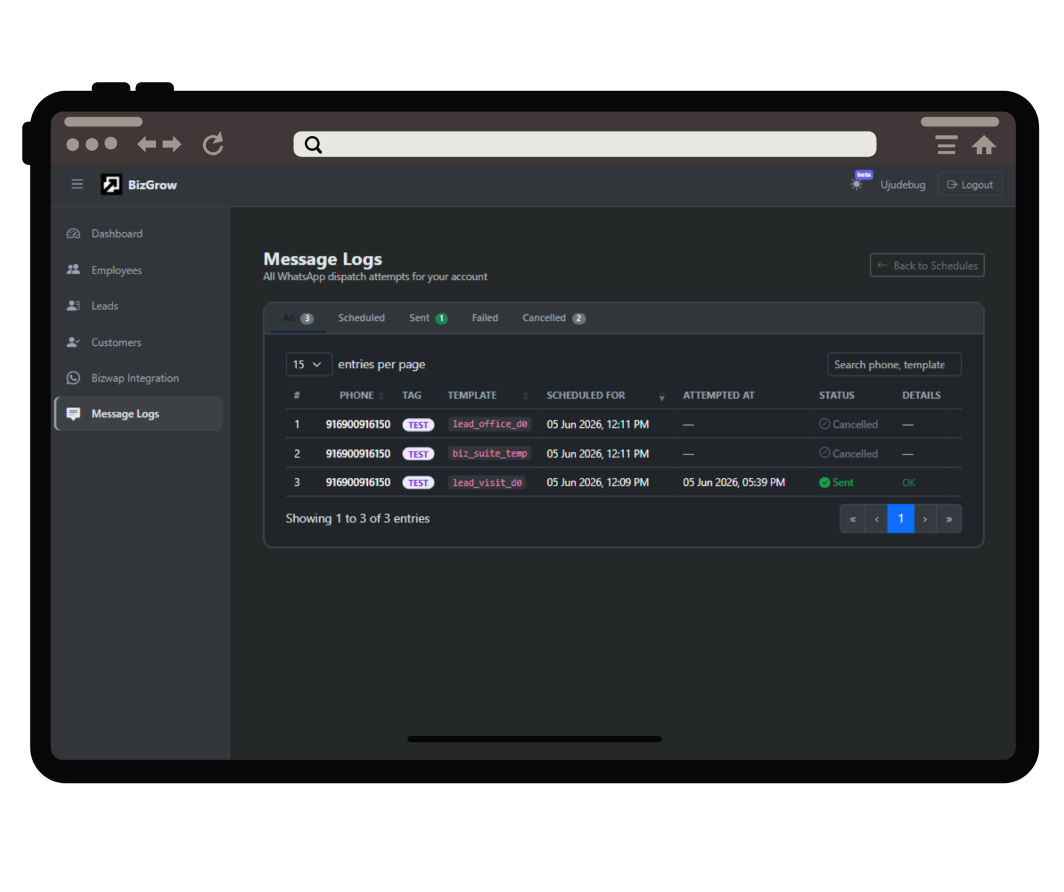Click attempted time 05 Jun 2026, 05:39 PM
This screenshot has width=1064, height=892.
click(x=733, y=482)
